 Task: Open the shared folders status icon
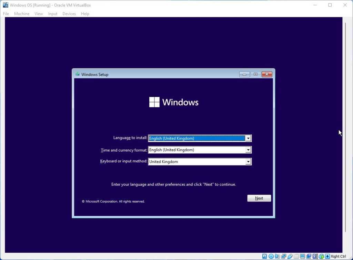[x=296, y=256]
